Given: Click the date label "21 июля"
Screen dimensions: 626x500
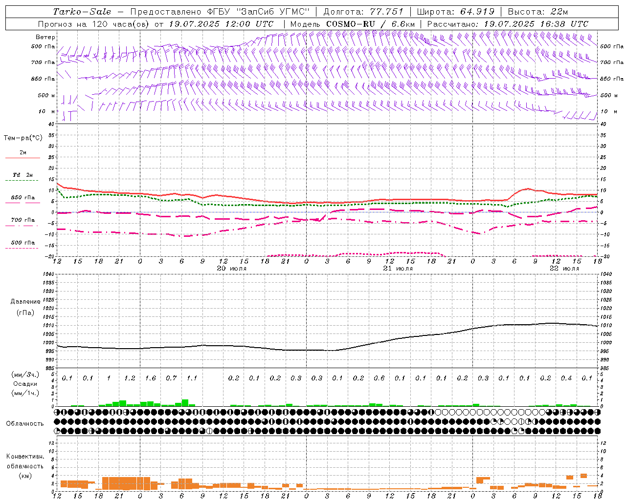Looking at the screenshot, I should click(398, 269).
